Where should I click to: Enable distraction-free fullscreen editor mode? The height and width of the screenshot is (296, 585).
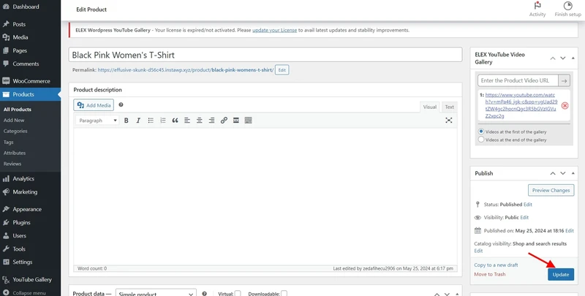pyautogui.click(x=449, y=120)
